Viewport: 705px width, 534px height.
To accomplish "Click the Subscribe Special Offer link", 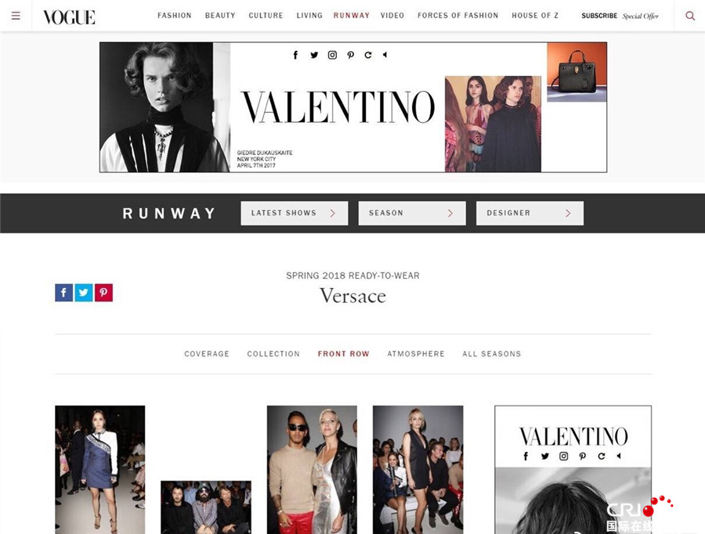I will (x=620, y=16).
